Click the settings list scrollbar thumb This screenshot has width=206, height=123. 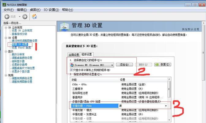point(169,89)
